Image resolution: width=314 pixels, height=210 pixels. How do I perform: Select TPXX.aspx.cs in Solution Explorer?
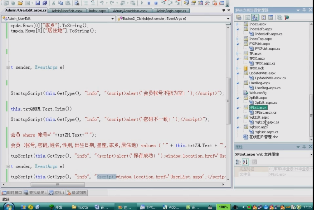point(265,63)
